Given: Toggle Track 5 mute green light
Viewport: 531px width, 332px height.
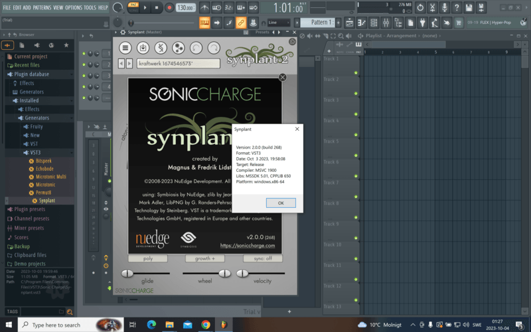Looking at the screenshot, I should coord(356,155).
